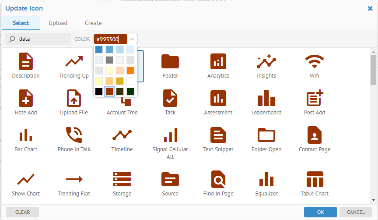This screenshot has width=378, height=220.
Task: Click the CLEAR button
Action: coord(23,212)
